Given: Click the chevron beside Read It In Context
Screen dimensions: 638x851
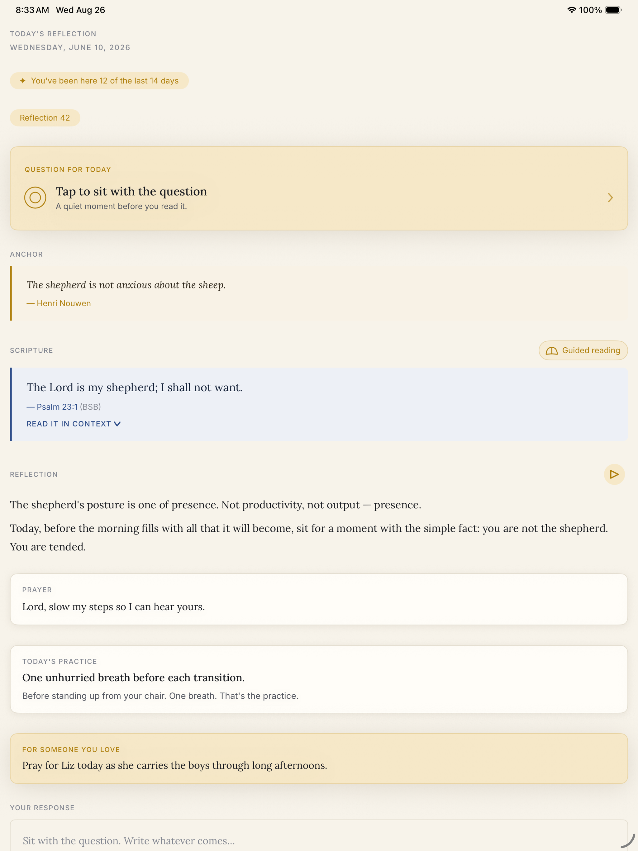Looking at the screenshot, I should 117,424.
